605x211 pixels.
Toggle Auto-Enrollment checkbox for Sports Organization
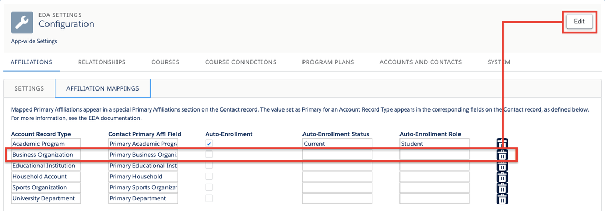click(x=209, y=187)
